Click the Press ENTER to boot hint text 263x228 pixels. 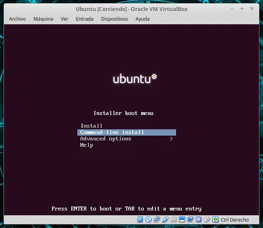click(x=126, y=209)
